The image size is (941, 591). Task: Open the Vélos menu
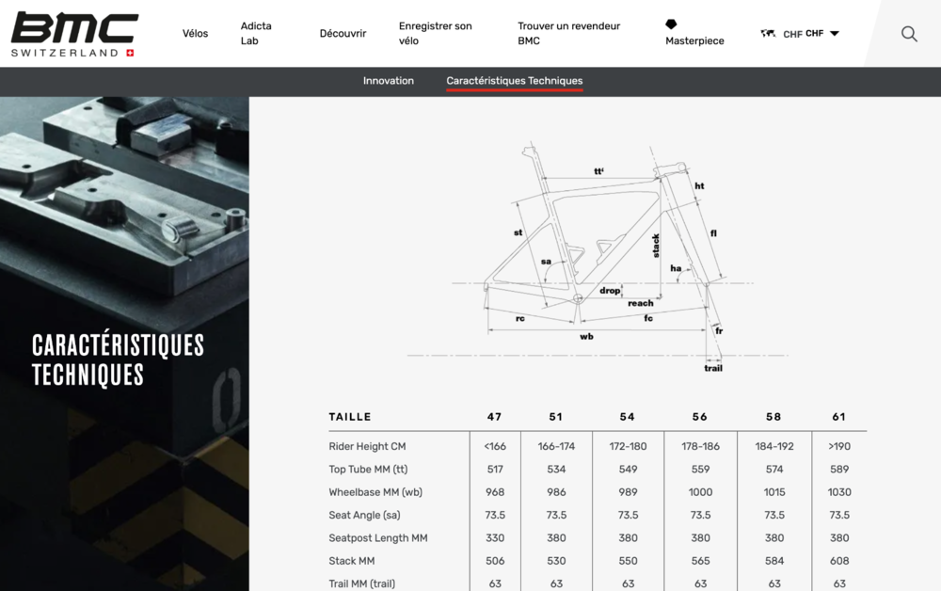coord(195,34)
